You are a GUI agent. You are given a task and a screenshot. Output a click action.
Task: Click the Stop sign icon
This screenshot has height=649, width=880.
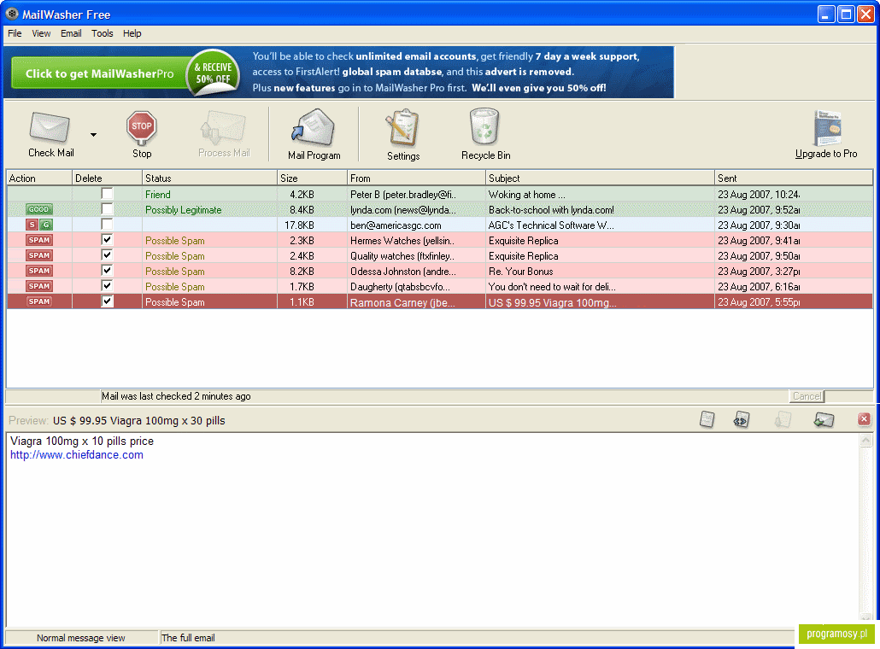click(142, 128)
